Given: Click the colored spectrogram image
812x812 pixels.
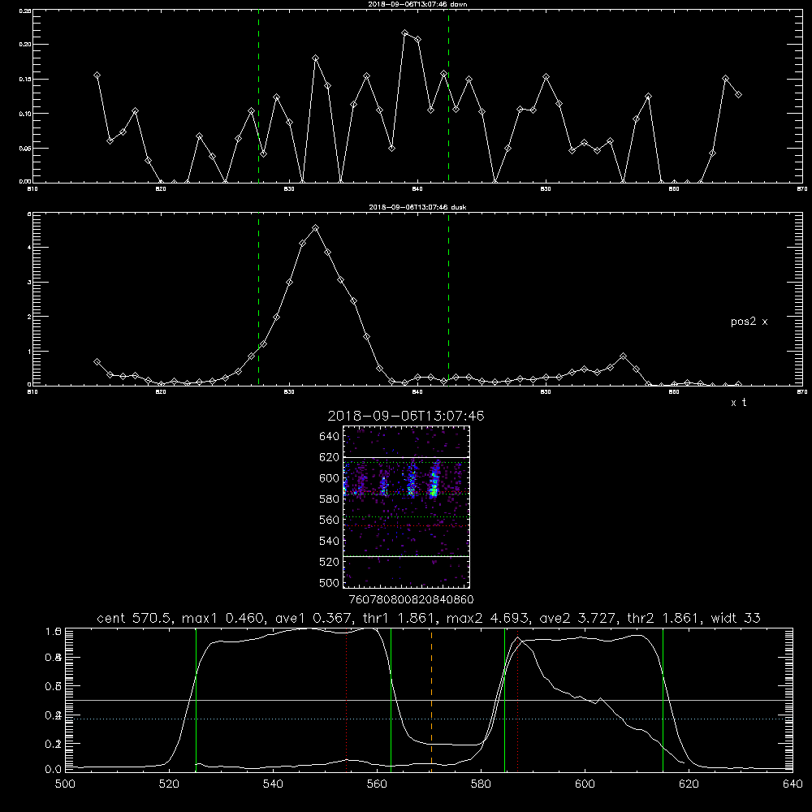Looking at the screenshot, I should coord(406,507).
